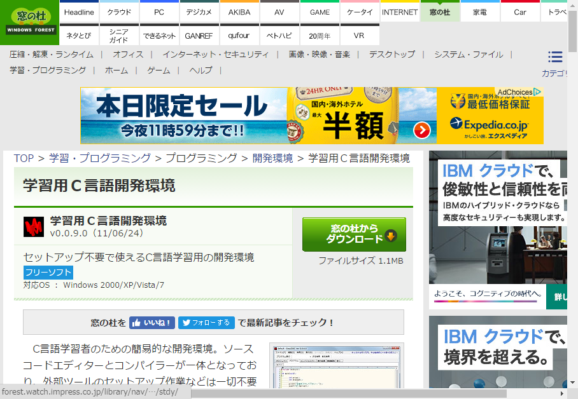Click the red arrow on Expedia banner
This screenshot has width=578, height=399.
[422, 130]
